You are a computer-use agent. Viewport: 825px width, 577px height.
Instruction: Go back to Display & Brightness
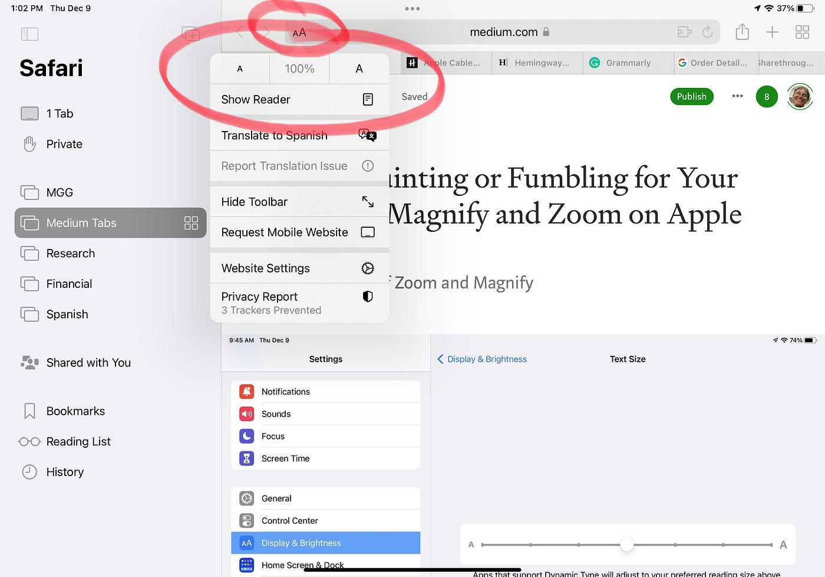point(482,359)
